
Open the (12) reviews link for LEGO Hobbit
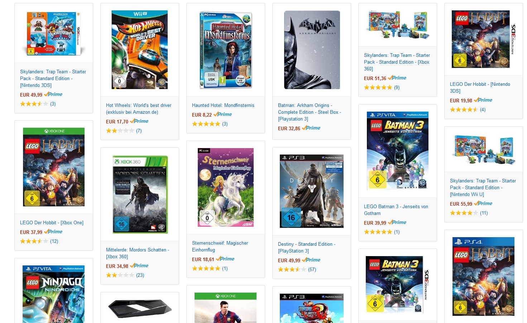pyautogui.click(x=54, y=241)
